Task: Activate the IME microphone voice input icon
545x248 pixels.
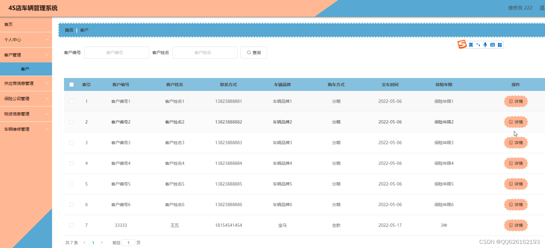Action: pos(485,45)
